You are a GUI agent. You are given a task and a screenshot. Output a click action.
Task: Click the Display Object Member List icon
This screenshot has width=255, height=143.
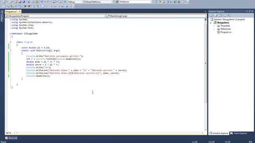(4, 6)
